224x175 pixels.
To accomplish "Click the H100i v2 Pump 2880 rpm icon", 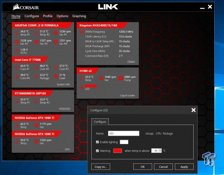I will coord(121,78).
